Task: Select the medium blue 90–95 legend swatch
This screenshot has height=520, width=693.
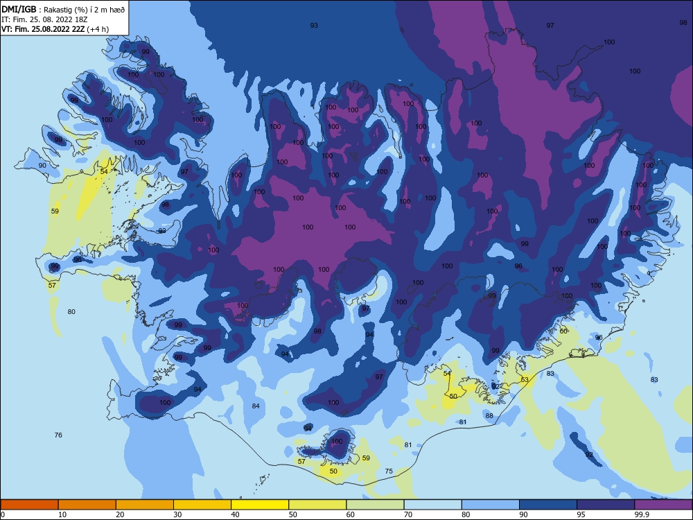Action: click(548, 505)
